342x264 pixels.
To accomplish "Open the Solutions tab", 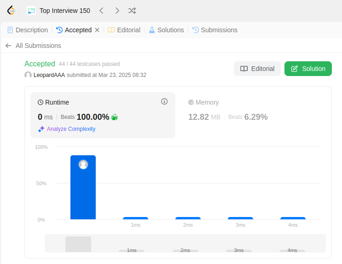I will (x=166, y=30).
